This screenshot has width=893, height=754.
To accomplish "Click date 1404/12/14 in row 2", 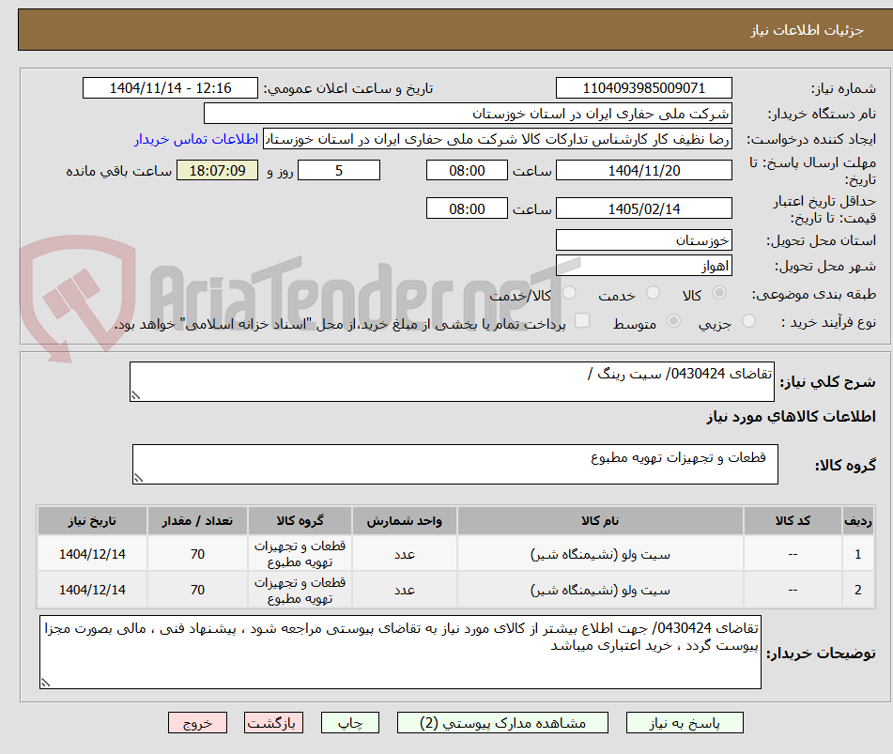I will tap(92, 590).
